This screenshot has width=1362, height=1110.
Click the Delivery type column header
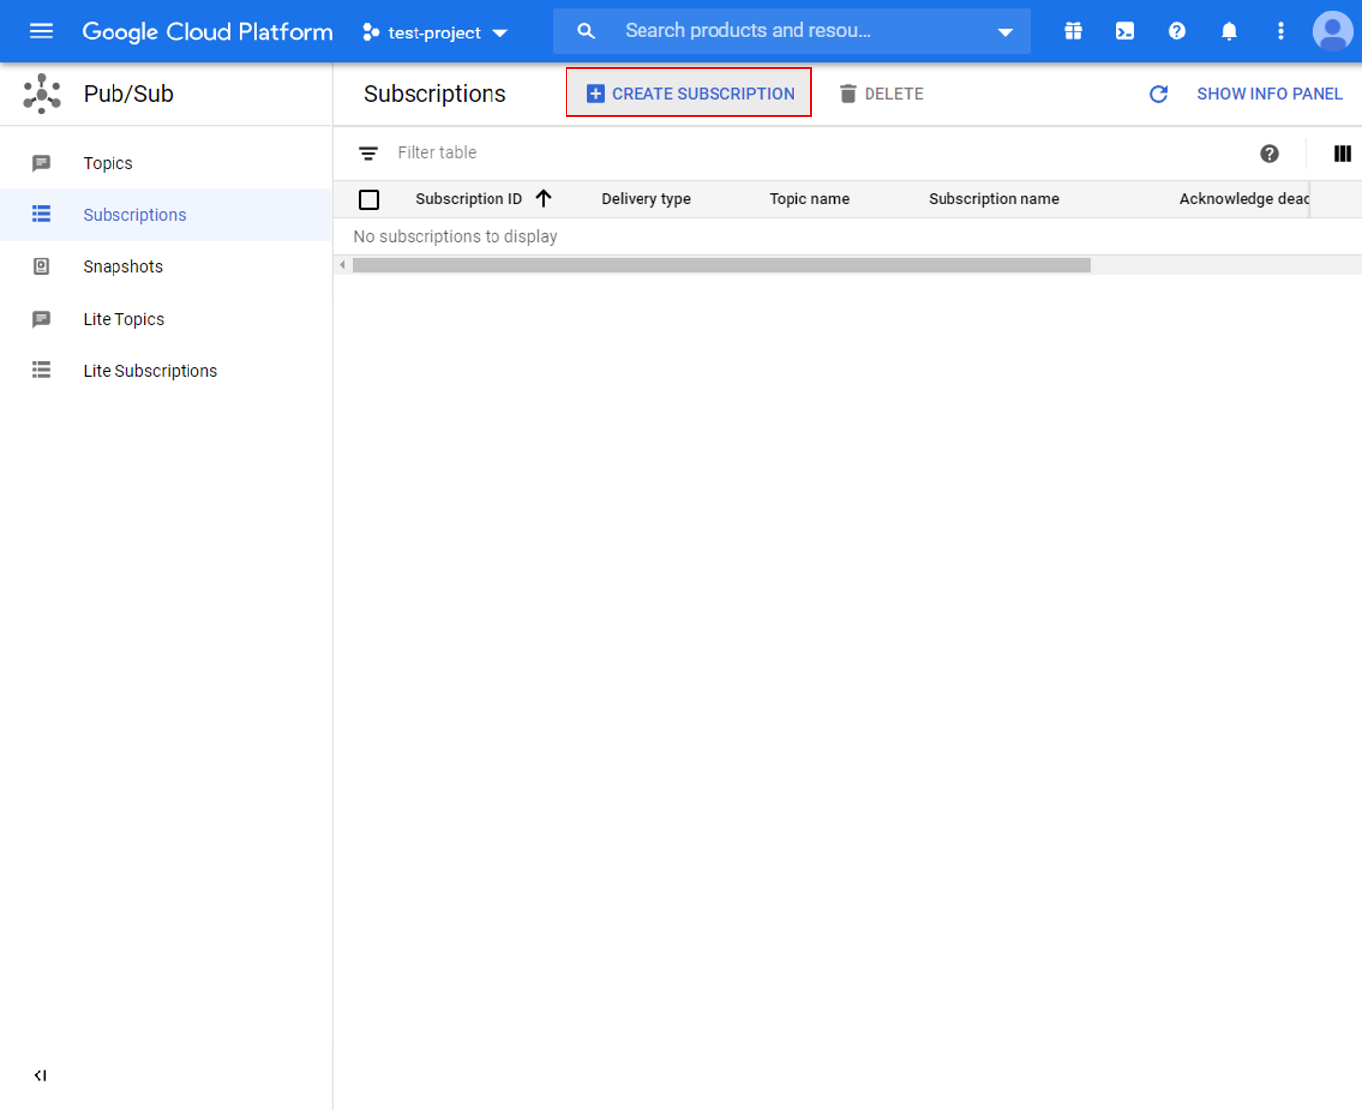click(x=646, y=199)
